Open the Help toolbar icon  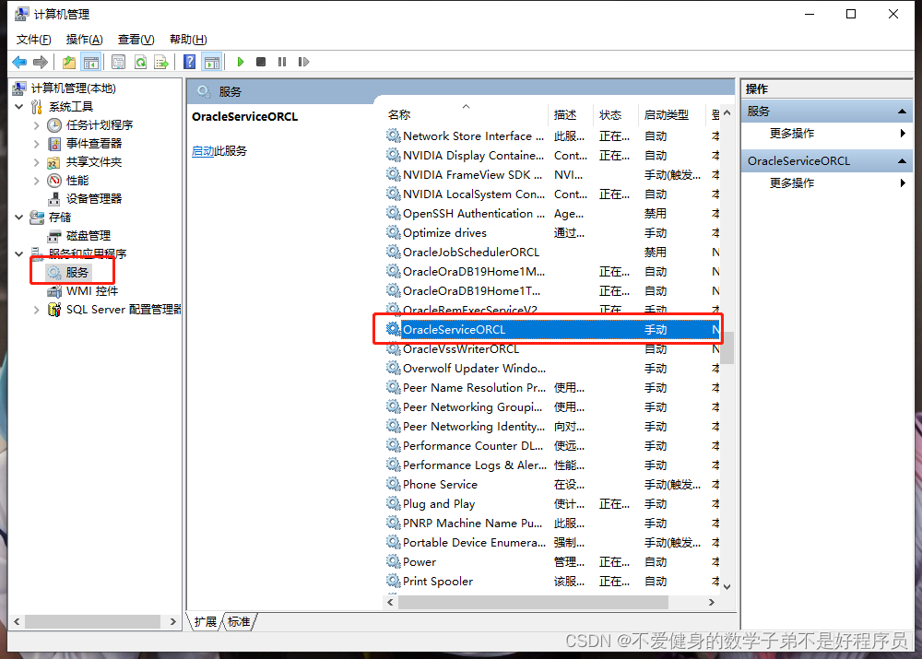click(x=189, y=62)
